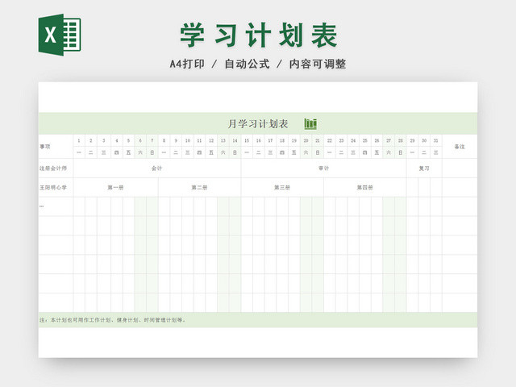Select the large heading 学习计划表

coord(258,35)
